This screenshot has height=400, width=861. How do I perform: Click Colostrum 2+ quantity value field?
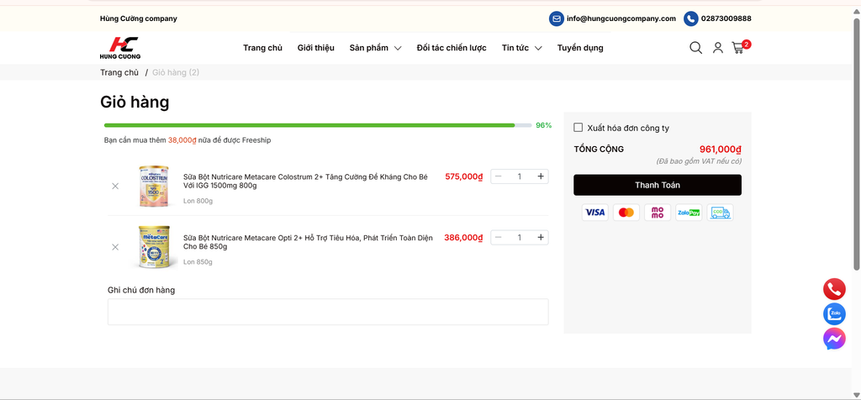pos(520,176)
